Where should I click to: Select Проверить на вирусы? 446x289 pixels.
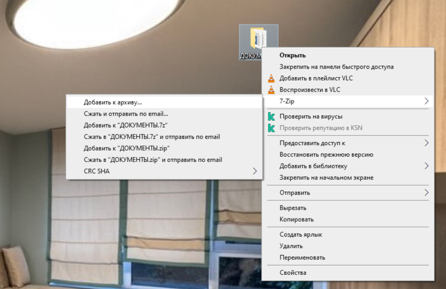pos(348,117)
